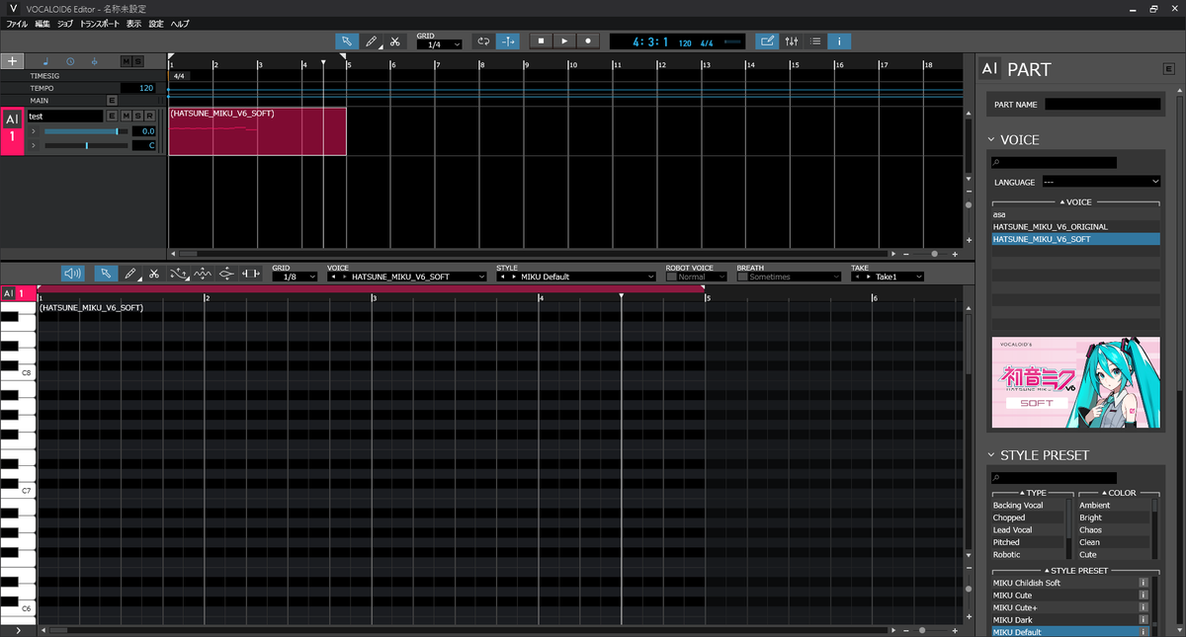Toggle auto-scroll button next to loop

coord(508,41)
